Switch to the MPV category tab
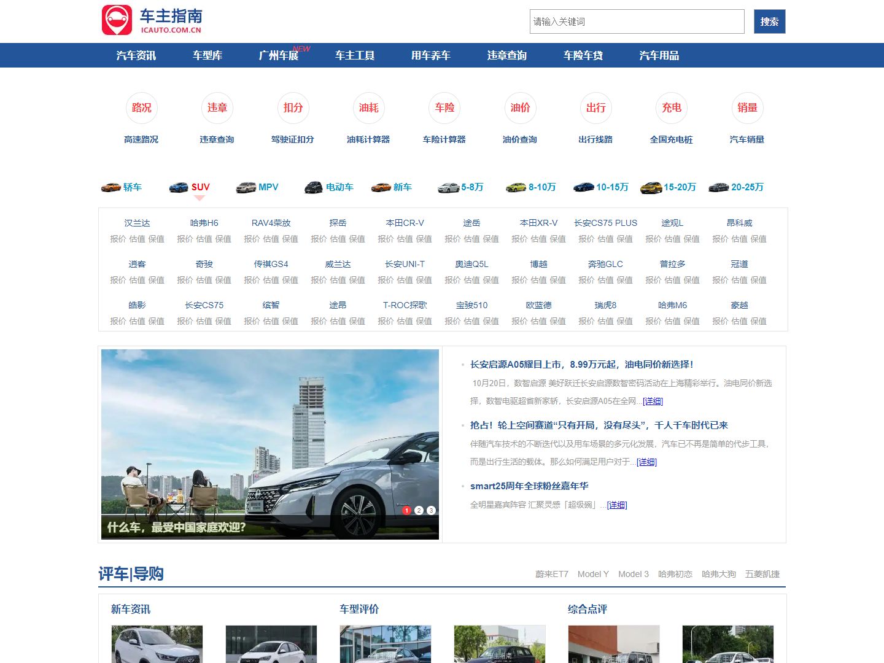884x663 pixels. pyautogui.click(x=268, y=187)
